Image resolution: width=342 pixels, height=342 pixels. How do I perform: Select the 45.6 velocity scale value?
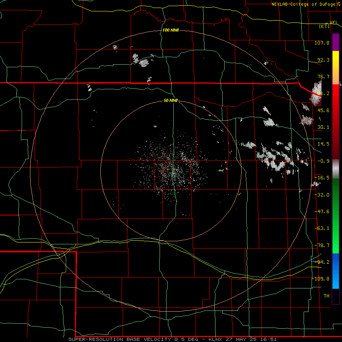(x=323, y=110)
